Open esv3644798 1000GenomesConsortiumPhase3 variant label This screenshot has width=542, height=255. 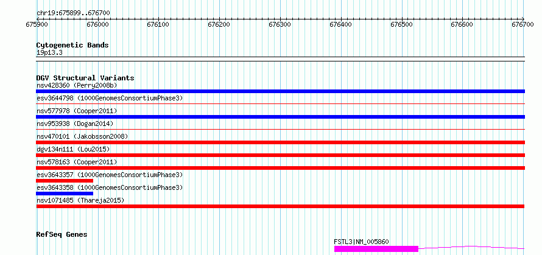click(110, 98)
